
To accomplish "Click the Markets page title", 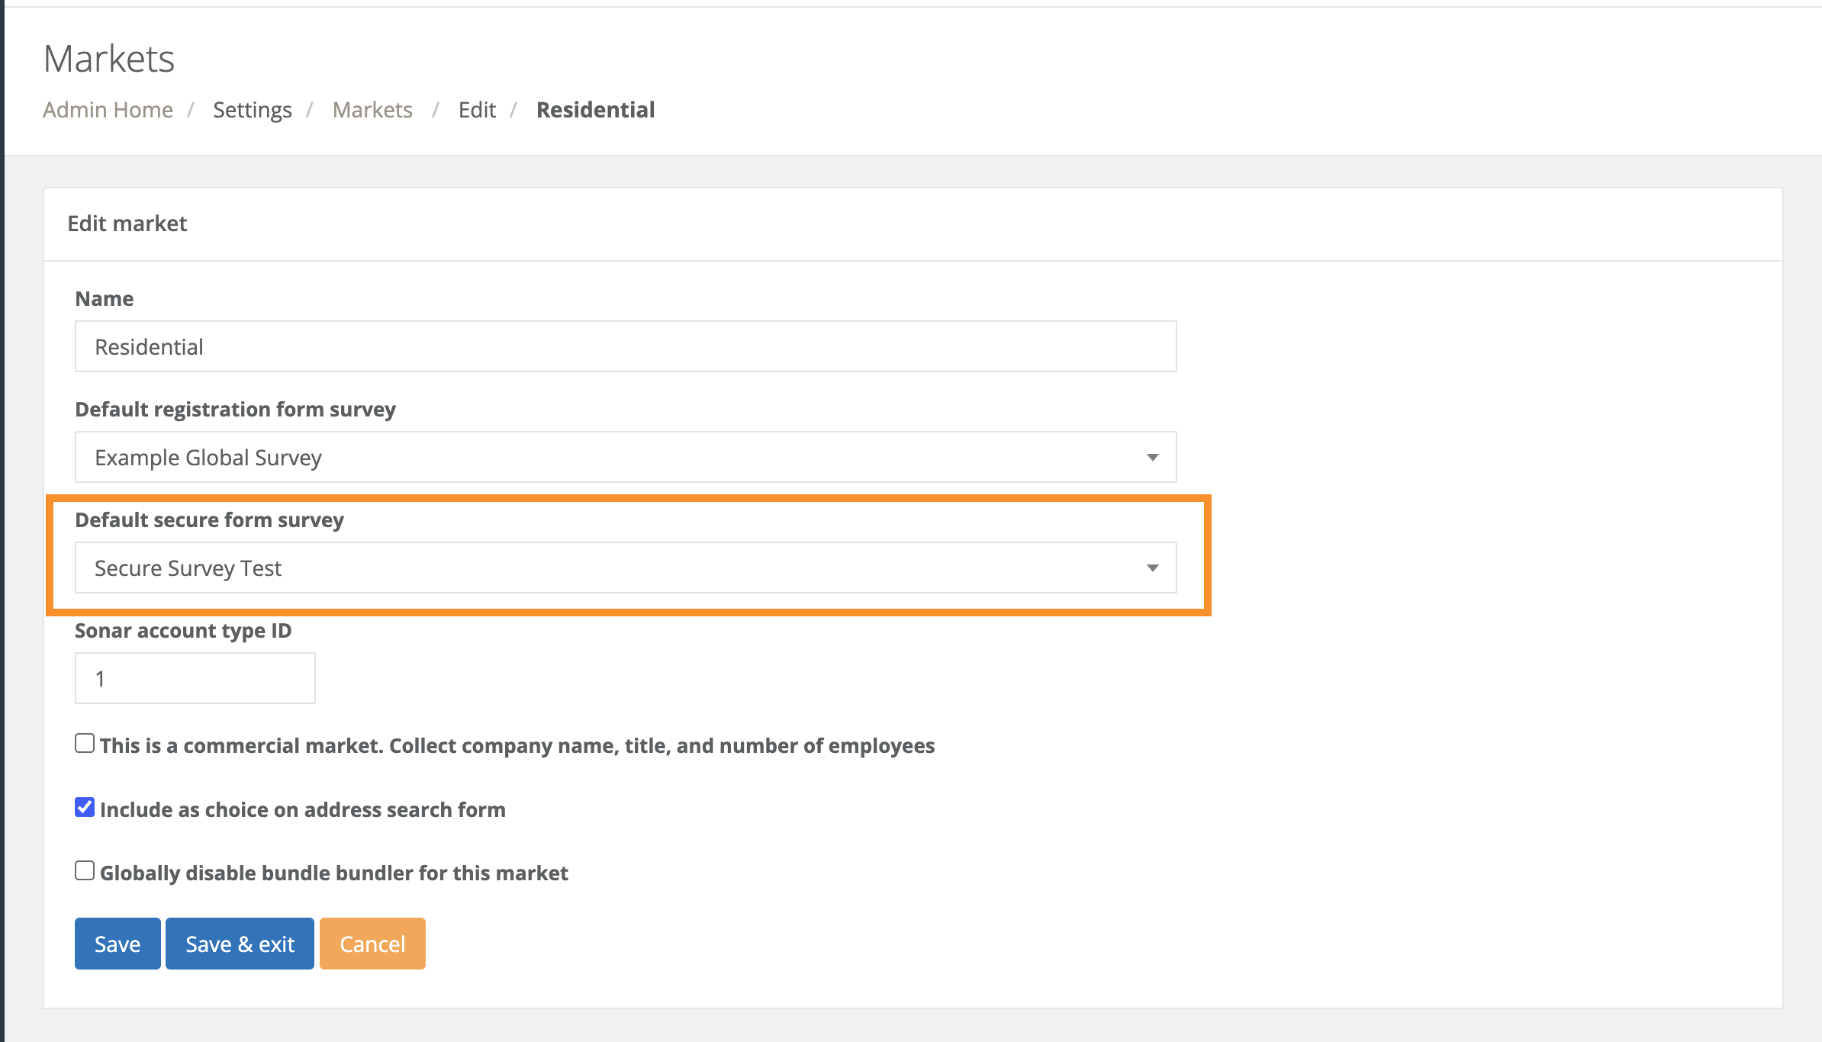I will click(109, 59).
